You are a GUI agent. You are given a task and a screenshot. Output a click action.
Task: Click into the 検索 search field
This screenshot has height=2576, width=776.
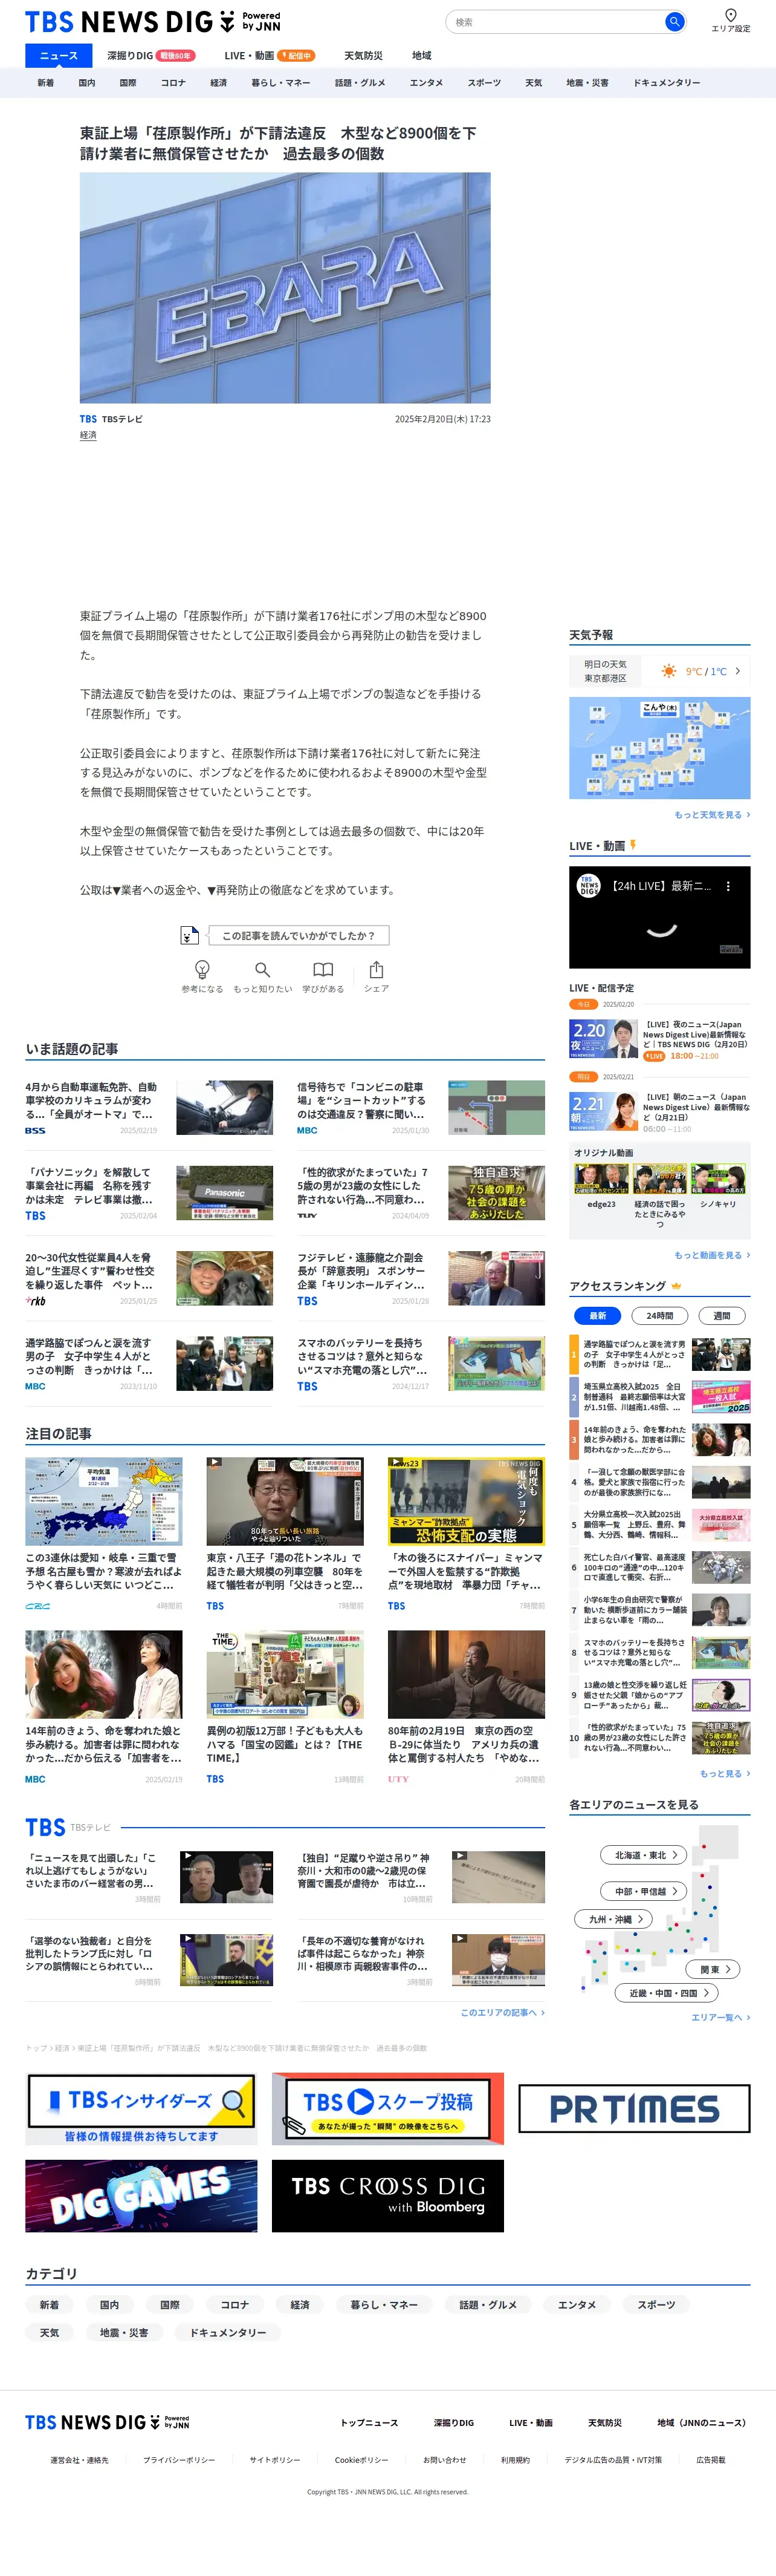tap(556, 22)
